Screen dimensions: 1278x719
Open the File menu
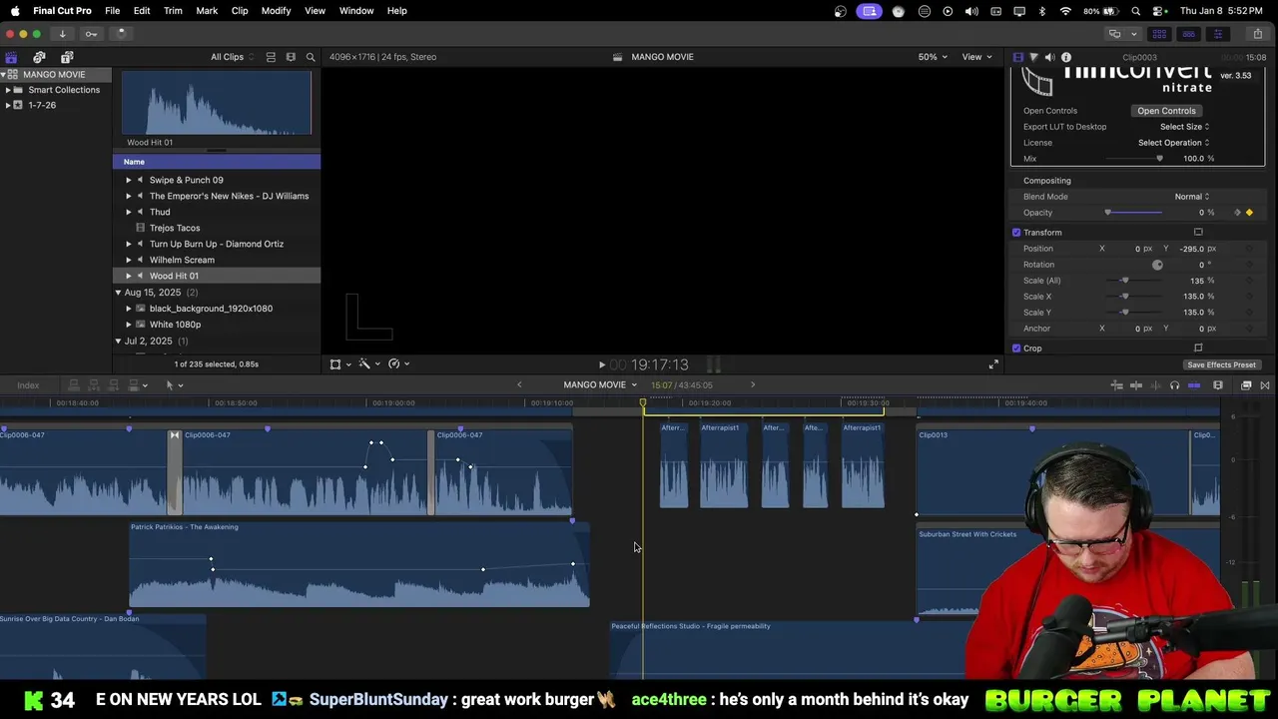point(113,11)
